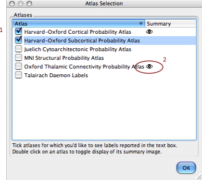This screenshot has width=202, height=180.
Task: Click the eye icon for Harvard-Oxford Cortical Atlas
Action: pos(149,32)
